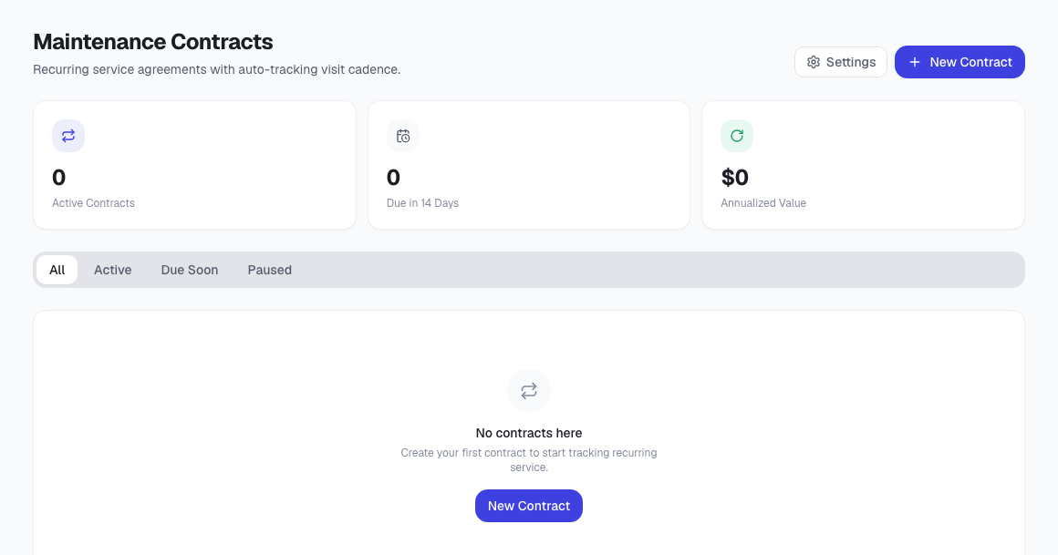
Task: Click the Create your first contract hint text
Action: tap(529, 460)
